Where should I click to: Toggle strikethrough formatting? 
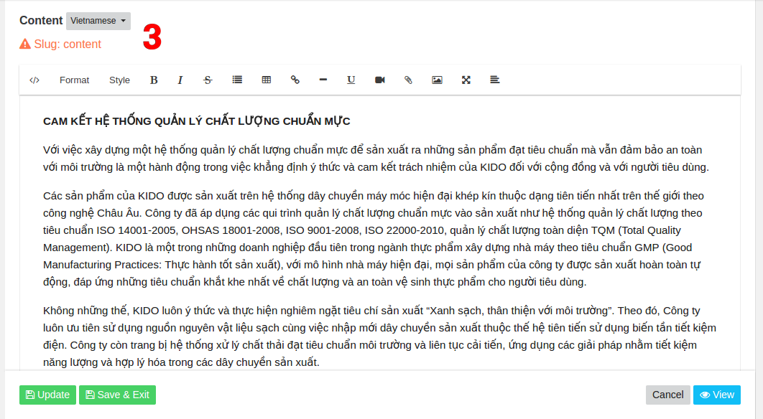208,80
